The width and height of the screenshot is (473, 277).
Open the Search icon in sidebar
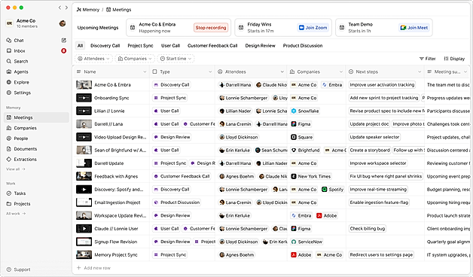9,61
